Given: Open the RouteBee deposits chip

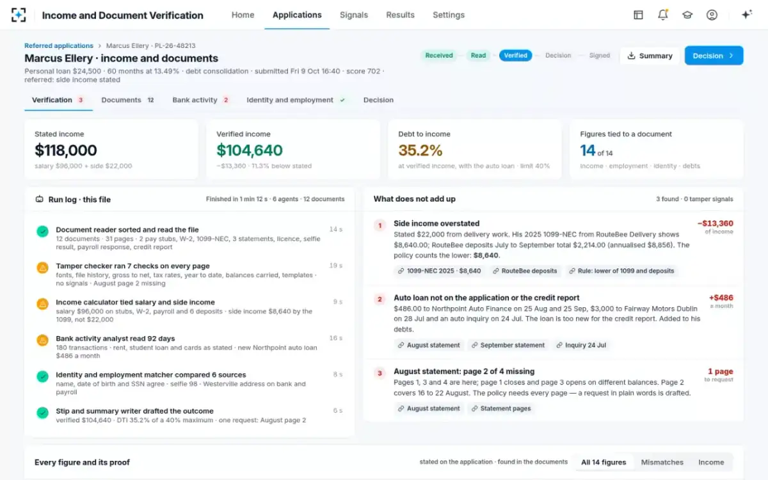Looking at the screenshot, I should click(x=525, y=271).
